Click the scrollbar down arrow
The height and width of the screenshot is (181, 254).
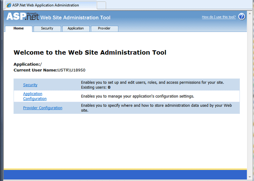250,177
